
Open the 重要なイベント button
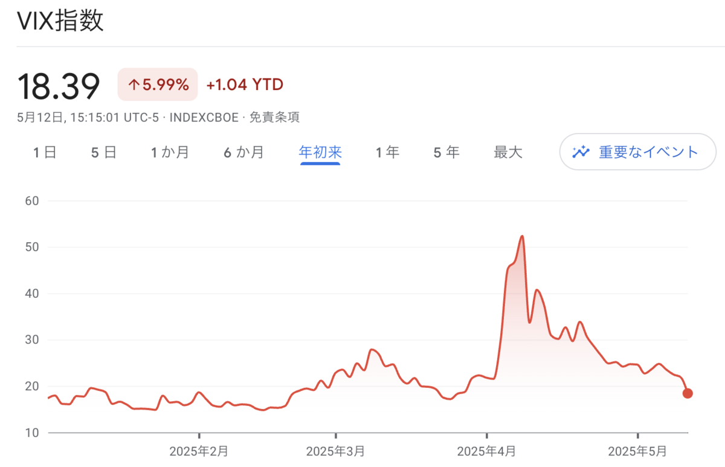click(637, 152)
